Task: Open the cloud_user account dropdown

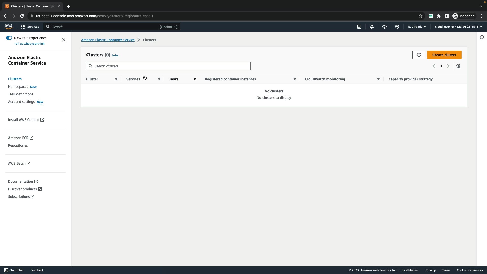Action: point(458,27)
